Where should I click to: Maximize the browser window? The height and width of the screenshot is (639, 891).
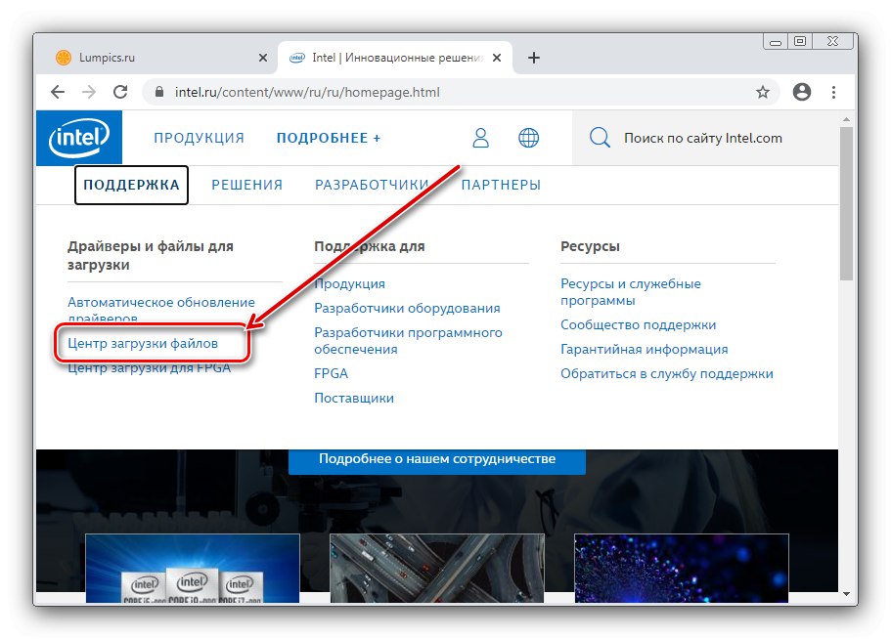[x=799, y=41]
